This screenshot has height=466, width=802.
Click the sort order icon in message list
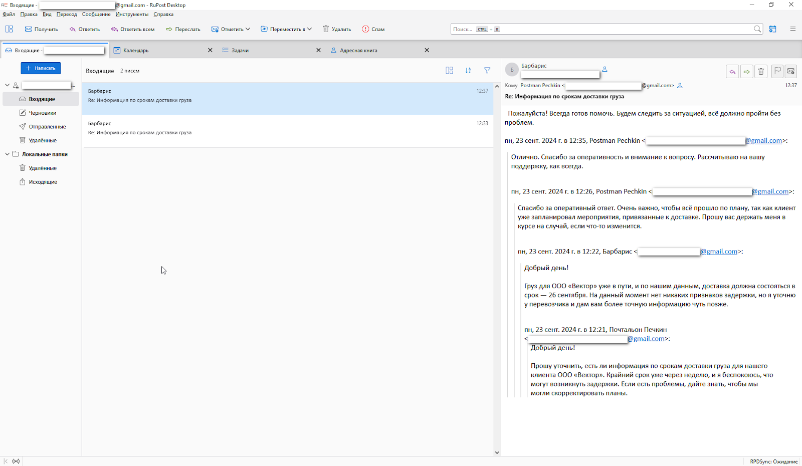(x=468, y=71)
